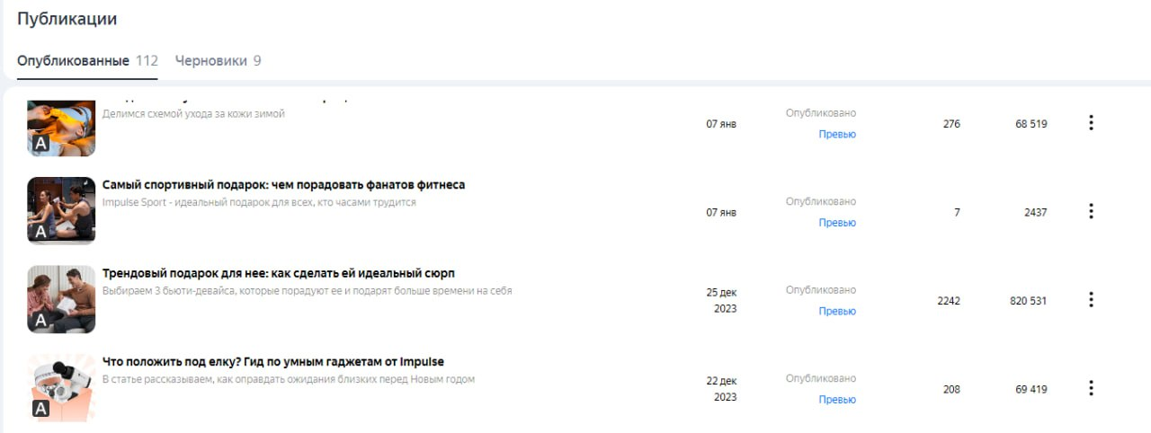Click the 820 531 views count
The image size is (1151, 433).
point(1028,301)
